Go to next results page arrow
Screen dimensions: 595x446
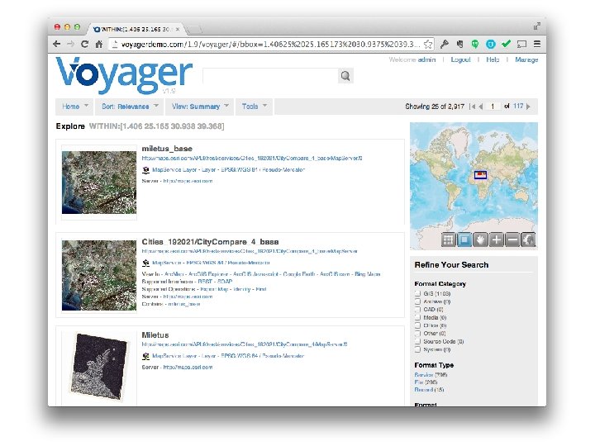[528, 107]
